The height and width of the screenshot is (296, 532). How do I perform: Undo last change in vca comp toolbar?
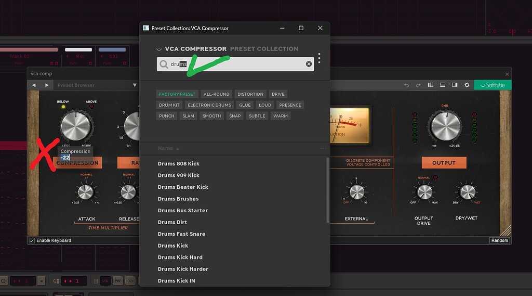[406, 85]
